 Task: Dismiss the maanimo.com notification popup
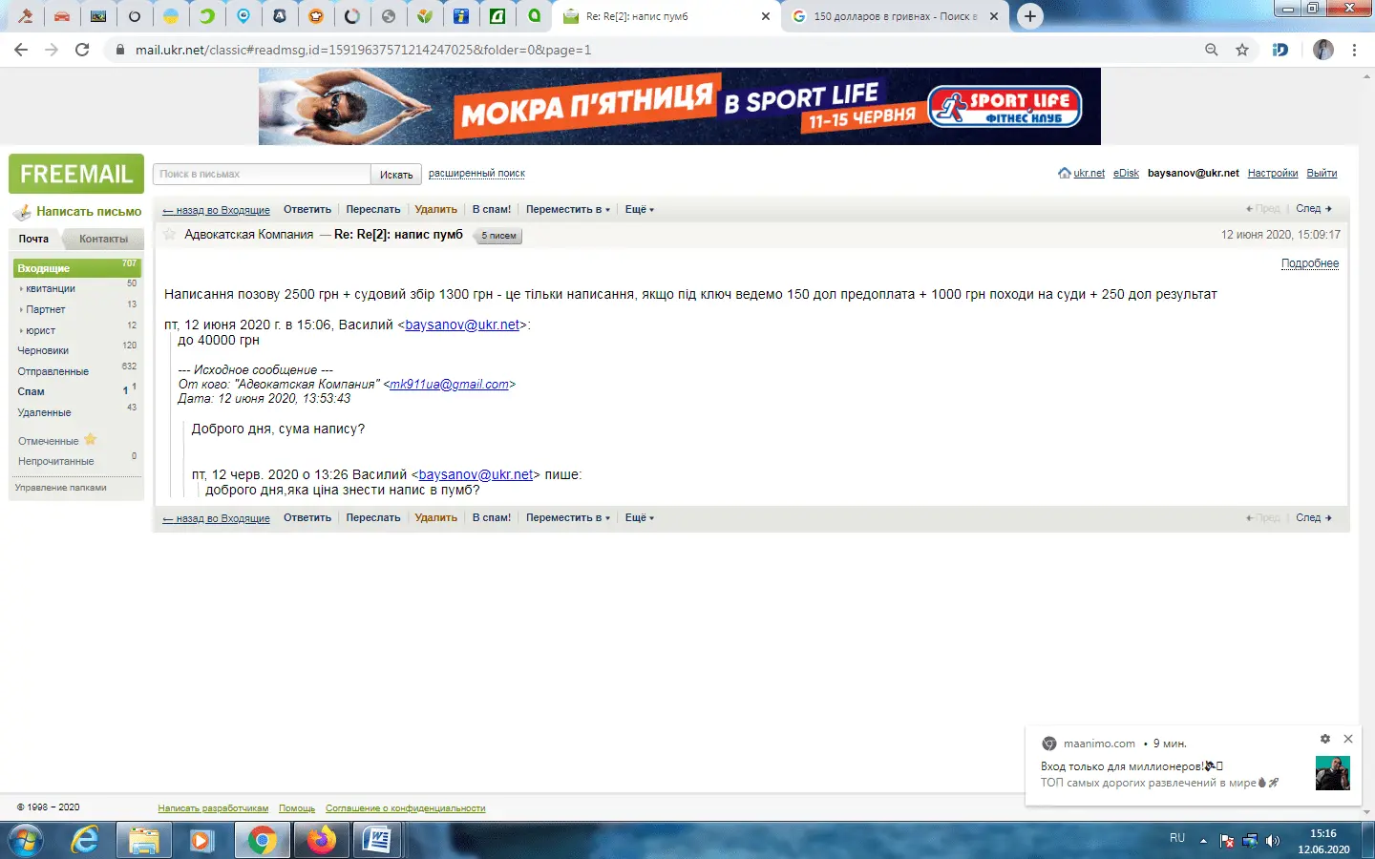click(1348, 739)
